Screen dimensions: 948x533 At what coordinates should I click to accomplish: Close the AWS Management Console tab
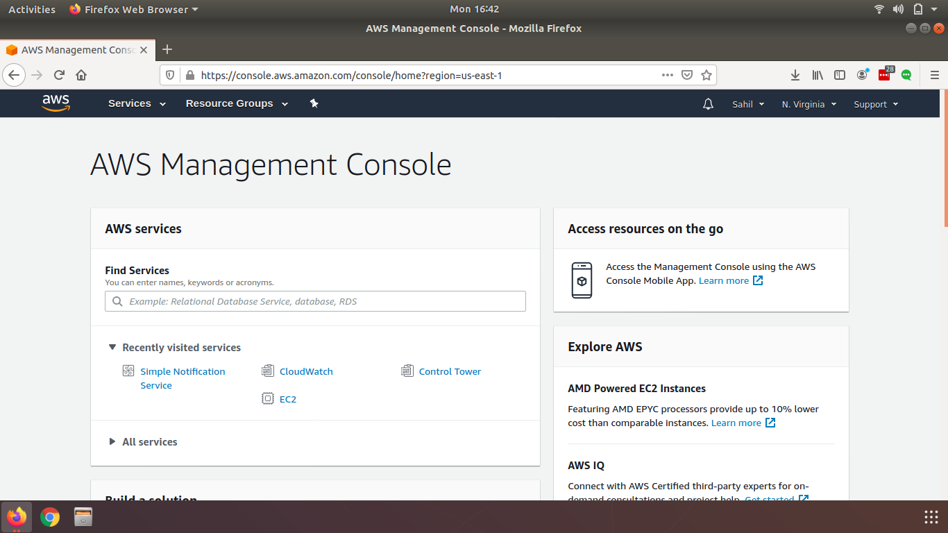(144, 50)
